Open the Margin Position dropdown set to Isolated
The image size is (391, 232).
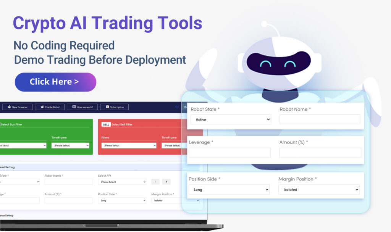pyautogui.click(x=319, y=190)
